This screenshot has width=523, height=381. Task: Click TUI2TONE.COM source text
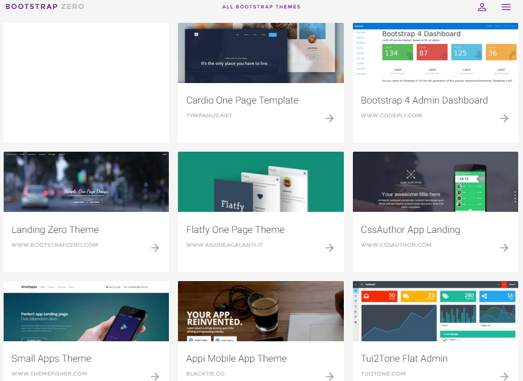pos(383,374)
